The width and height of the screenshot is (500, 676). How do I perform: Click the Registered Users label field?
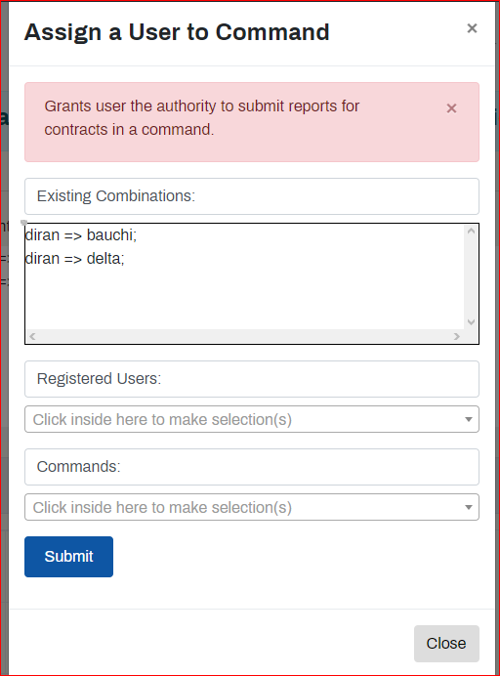point(252,379)
